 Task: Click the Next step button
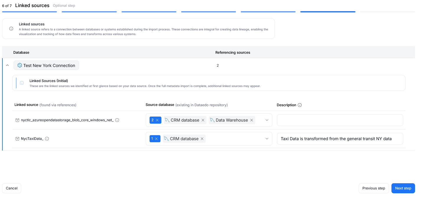tap(403, 188)
